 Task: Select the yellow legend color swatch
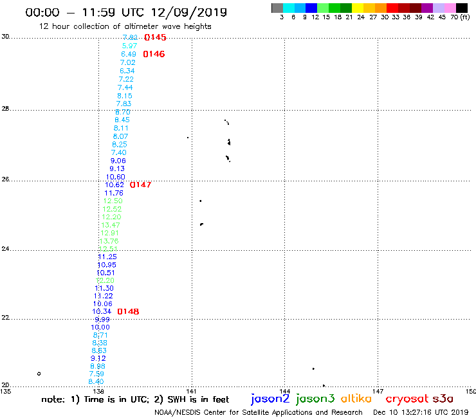358,8
